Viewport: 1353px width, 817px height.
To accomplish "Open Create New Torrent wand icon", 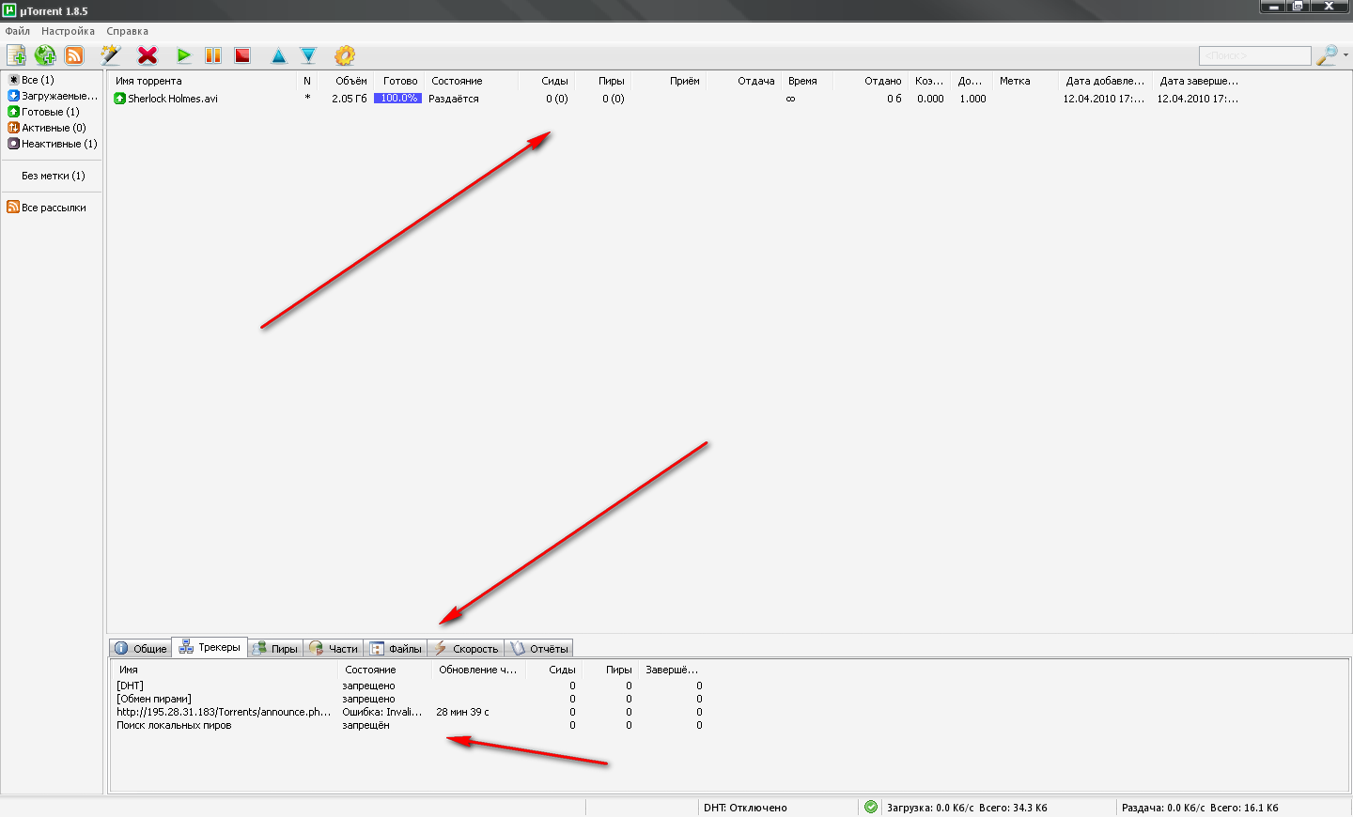I will tap(111, 55).
